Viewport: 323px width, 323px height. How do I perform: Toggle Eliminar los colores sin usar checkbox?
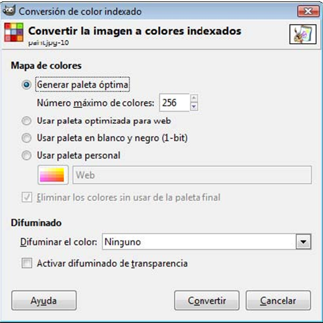click(x=27, y=197)
